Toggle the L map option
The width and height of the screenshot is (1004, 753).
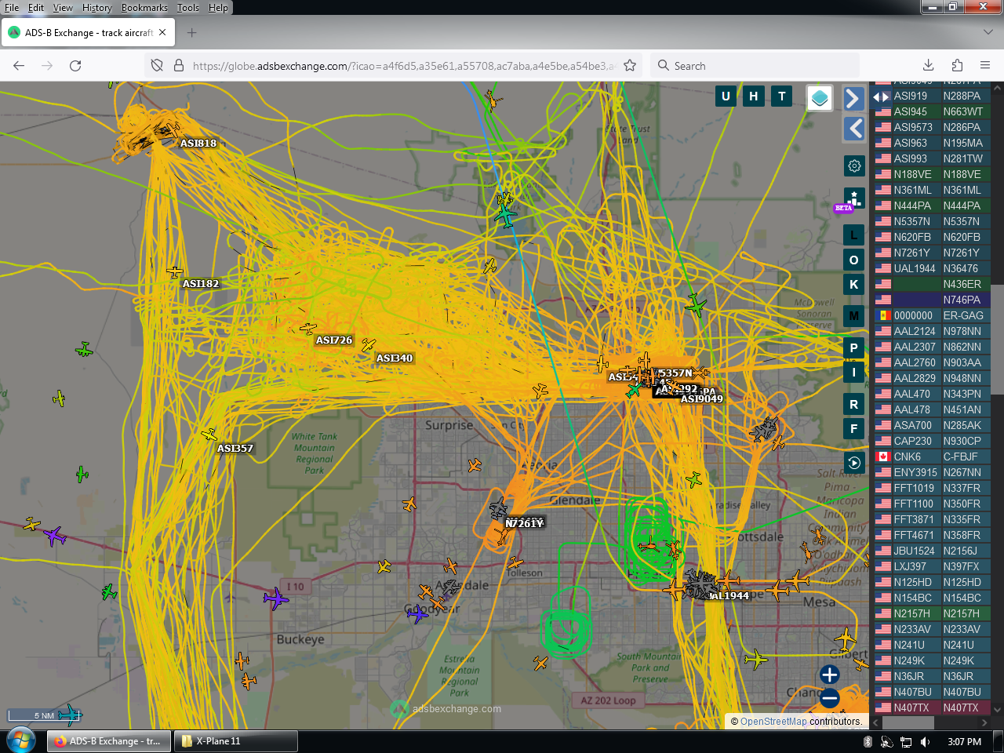[x=854, y=235]
